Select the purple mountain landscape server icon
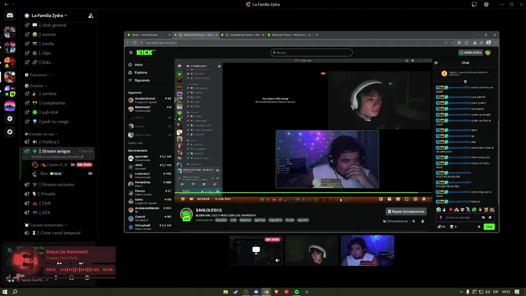The image size is (526, 296). pyautogui.click(x=10, y=106)
